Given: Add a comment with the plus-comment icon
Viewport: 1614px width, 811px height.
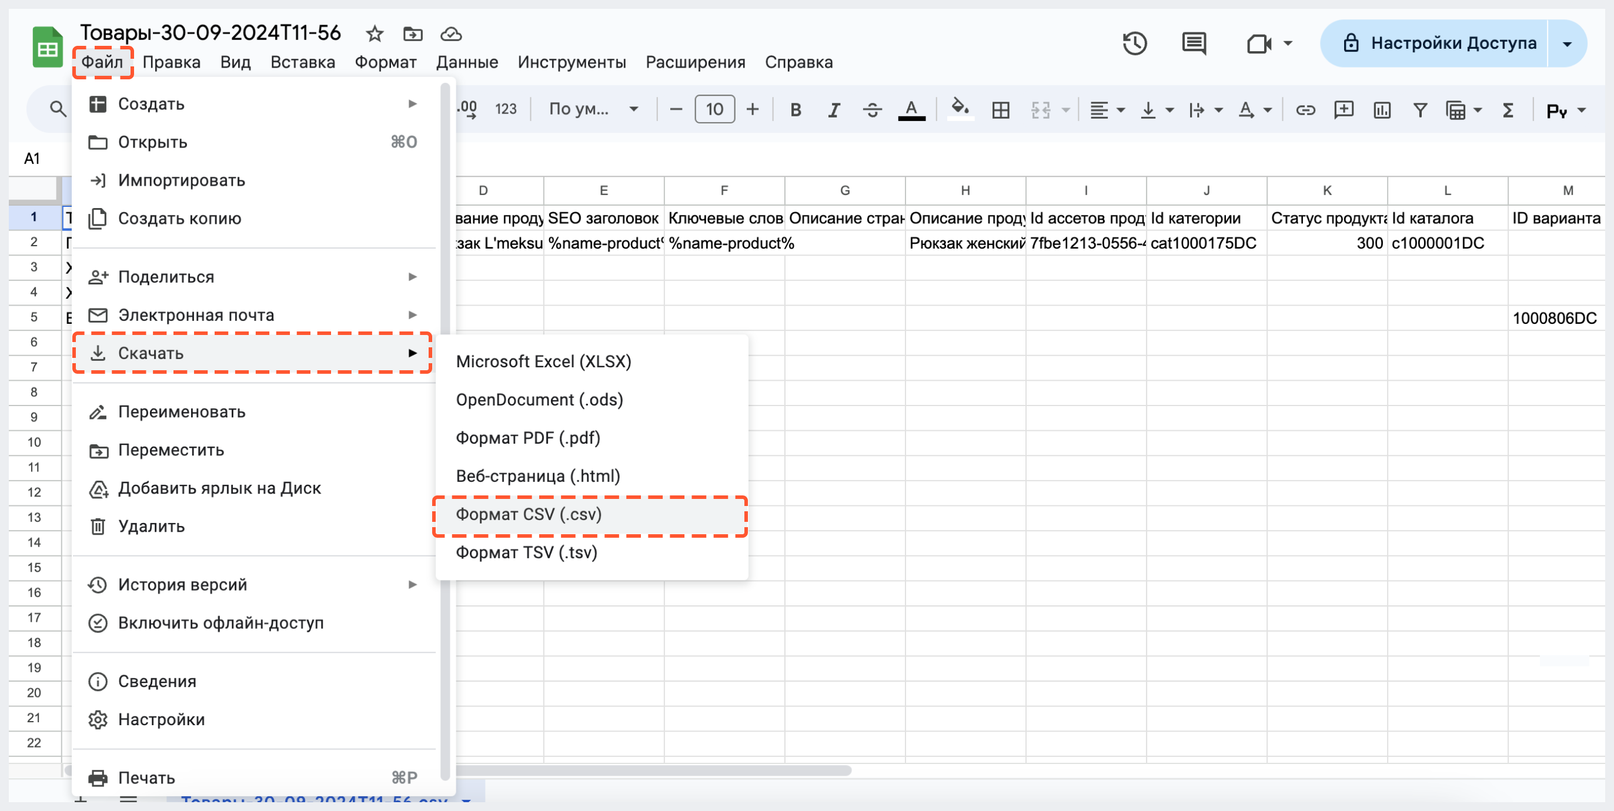Looking at the screenshot, I should 1344,110.
